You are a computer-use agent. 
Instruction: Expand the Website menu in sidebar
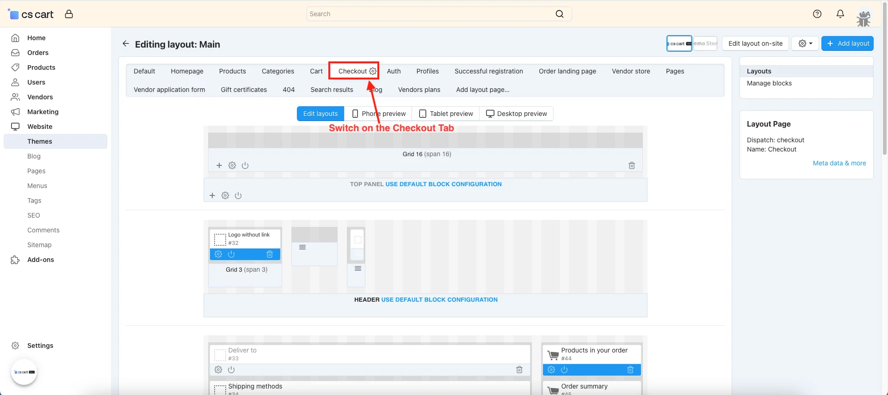click(x=40, y=127)
